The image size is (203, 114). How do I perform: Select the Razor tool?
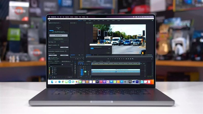[x=75, y=67]
